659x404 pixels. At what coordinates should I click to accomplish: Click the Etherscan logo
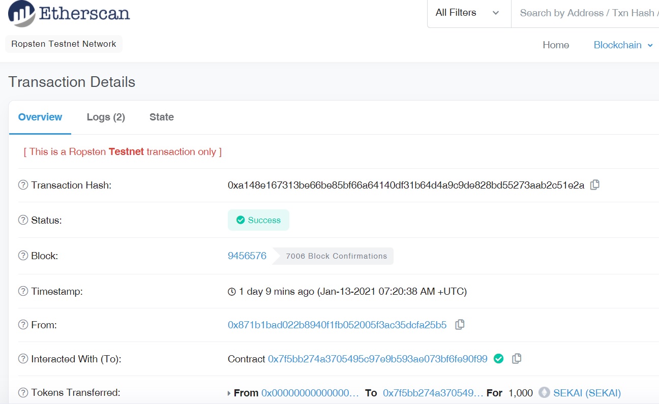69,14
